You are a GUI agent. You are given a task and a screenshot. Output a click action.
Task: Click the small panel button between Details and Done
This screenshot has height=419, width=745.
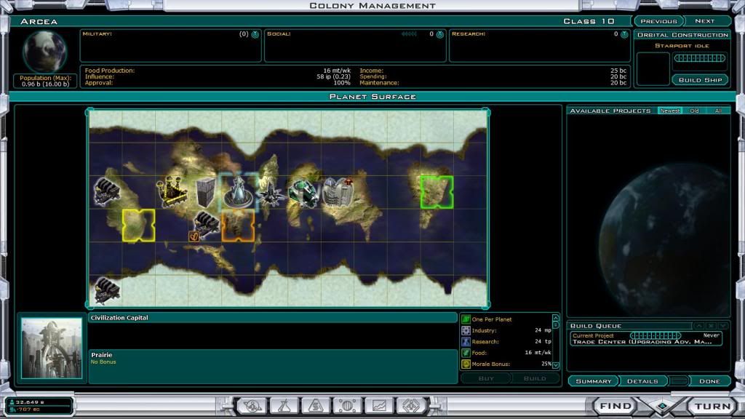click(x=679, y=381)
